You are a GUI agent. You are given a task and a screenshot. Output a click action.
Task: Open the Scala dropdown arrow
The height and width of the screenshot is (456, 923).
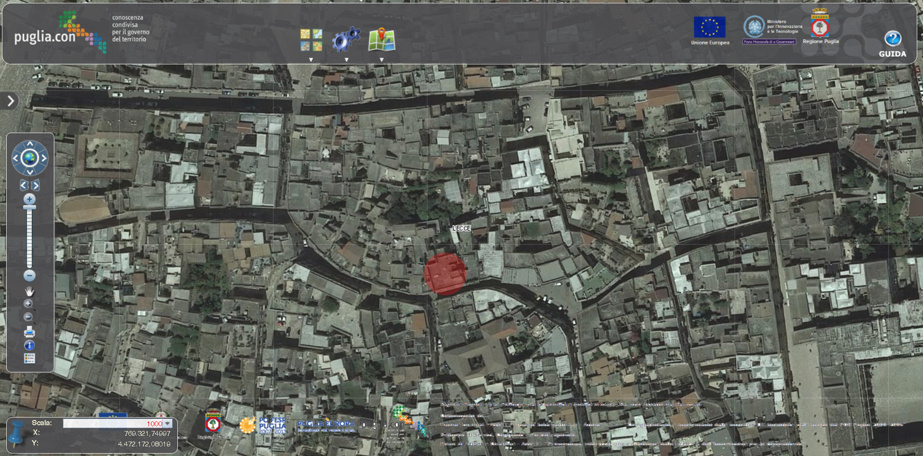(x=167, y=423)
